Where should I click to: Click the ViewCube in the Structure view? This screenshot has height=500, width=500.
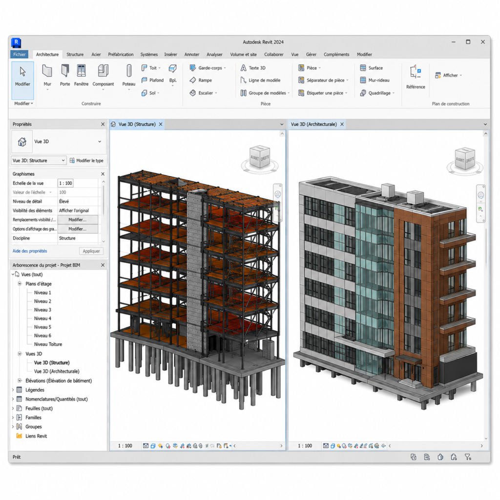coord(260,158)
